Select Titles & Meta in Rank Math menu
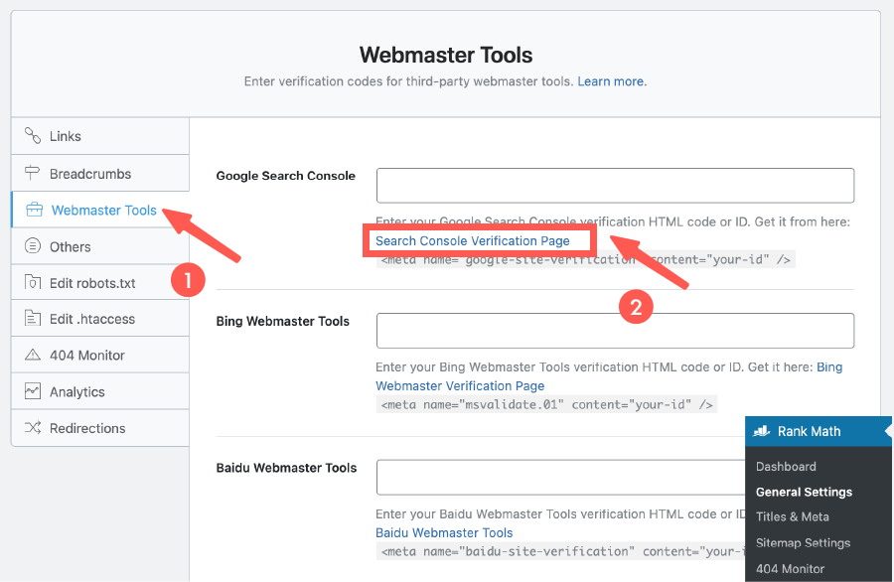The image size is (894, 582). [792, 516]
